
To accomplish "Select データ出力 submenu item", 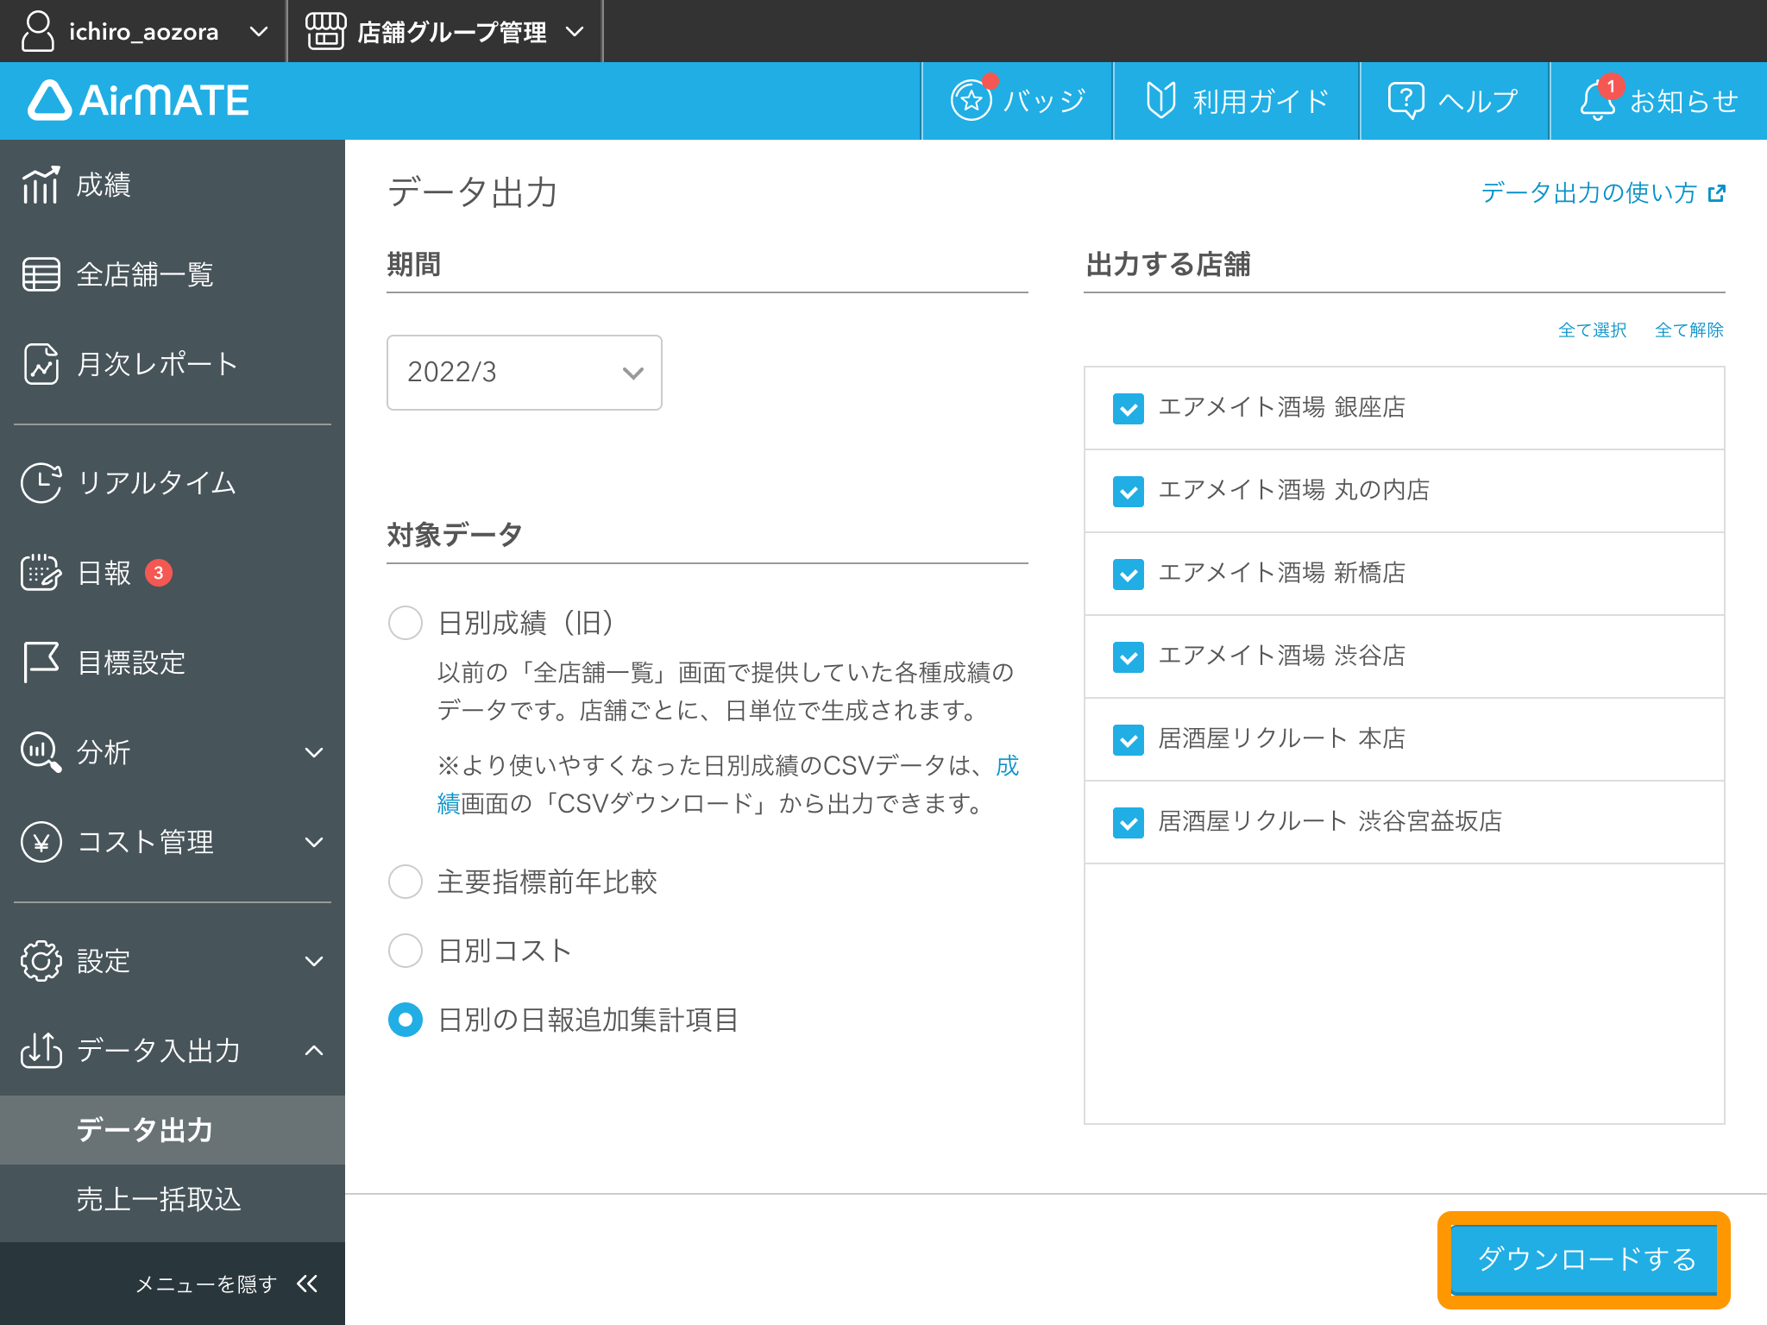I will [x=173, y=1130].
